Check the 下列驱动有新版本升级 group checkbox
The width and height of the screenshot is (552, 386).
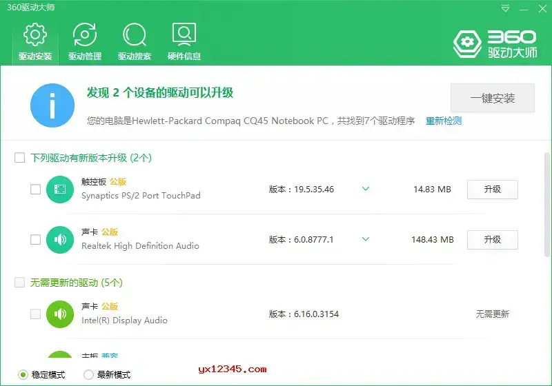[20, 157]
